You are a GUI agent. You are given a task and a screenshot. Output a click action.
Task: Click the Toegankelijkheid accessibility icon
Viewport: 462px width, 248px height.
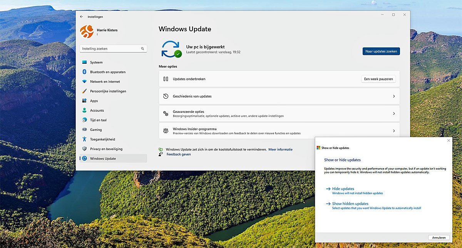tap(84, 139)
